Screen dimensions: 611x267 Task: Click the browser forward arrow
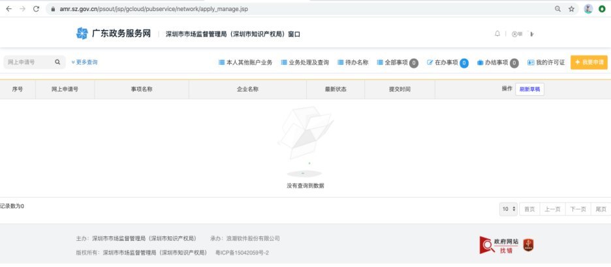coord(23,9)
